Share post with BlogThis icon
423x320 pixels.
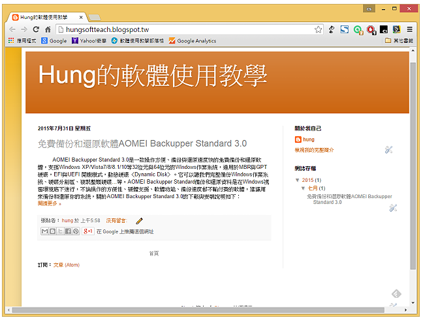[53, 231]
